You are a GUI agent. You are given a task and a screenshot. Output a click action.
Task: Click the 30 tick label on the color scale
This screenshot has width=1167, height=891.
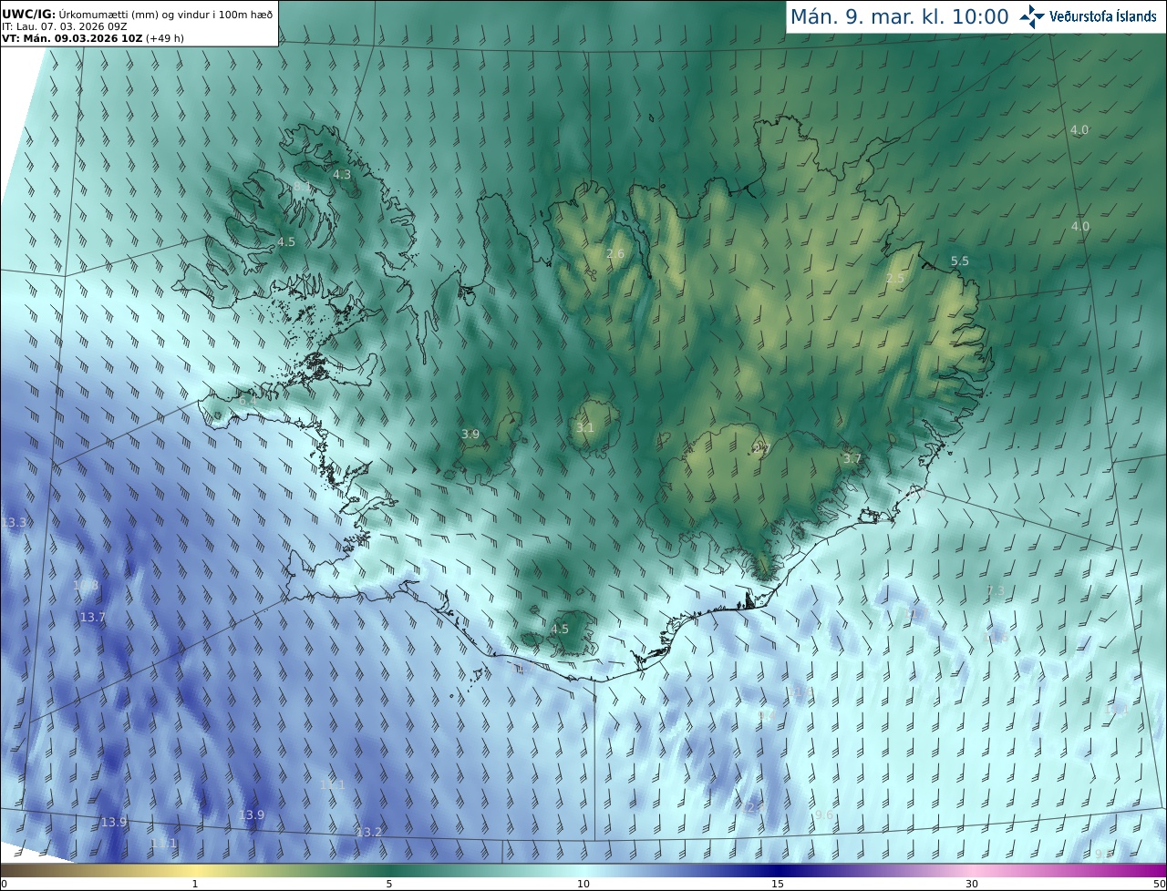point(972,884)
